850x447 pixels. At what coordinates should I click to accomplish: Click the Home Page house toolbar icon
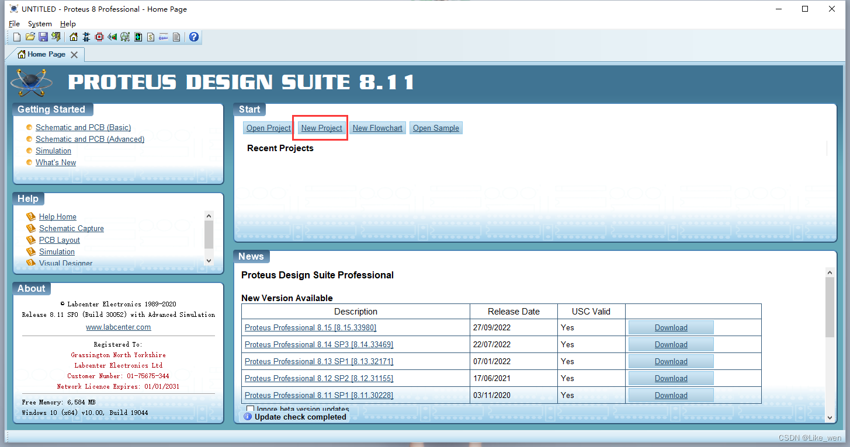pyautogui.click(x=73, y=37)
